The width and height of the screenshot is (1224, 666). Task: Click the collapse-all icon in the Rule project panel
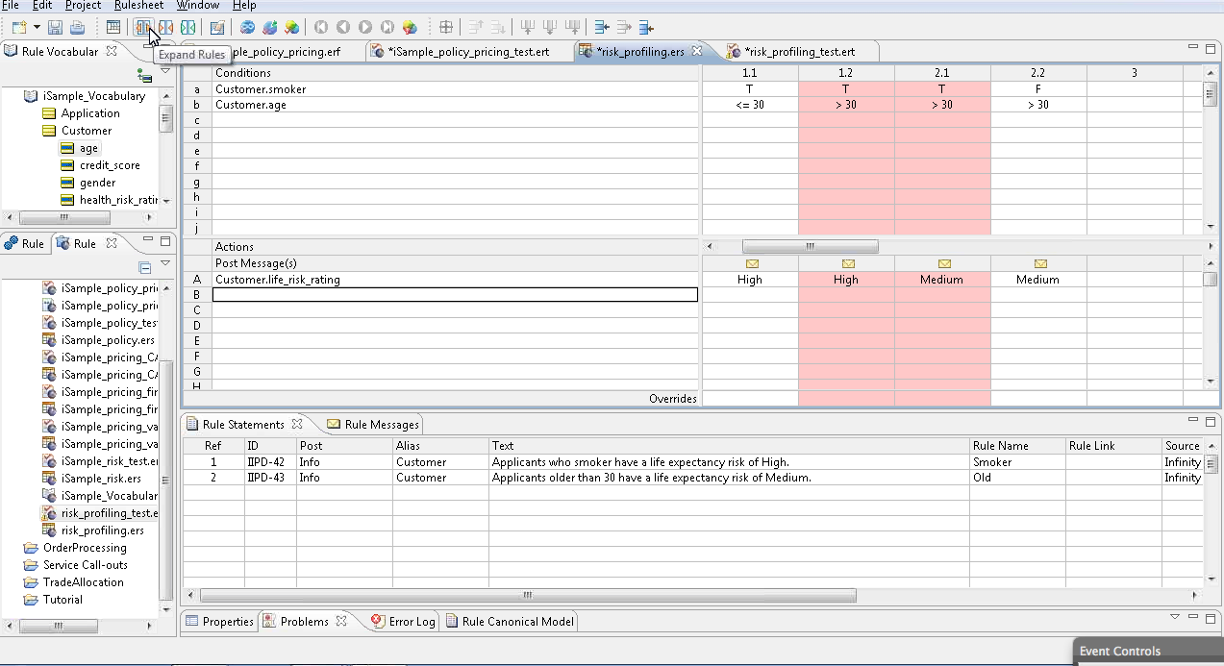[x=145, y=268]
